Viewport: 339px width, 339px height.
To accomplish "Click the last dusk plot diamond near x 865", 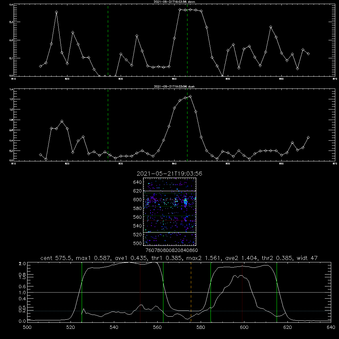I will pyautogui.click(x=308, y=138).
